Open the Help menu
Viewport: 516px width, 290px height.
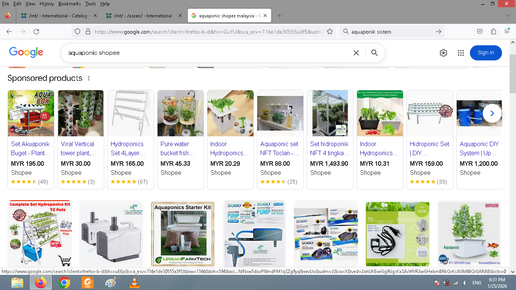coord(105,4)
